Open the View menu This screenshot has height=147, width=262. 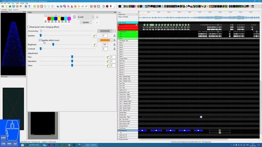click(13, 3)
